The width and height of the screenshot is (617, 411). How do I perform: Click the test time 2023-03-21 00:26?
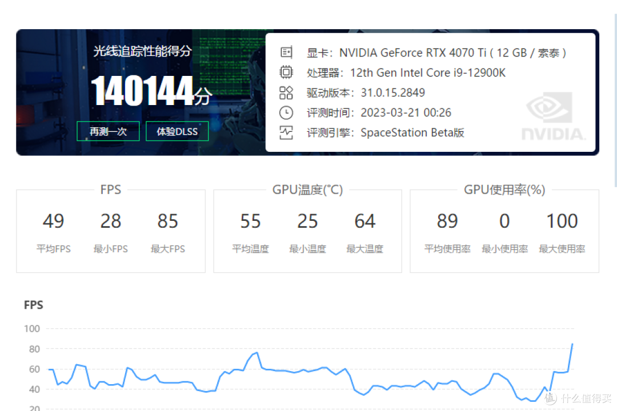(406, 113)
